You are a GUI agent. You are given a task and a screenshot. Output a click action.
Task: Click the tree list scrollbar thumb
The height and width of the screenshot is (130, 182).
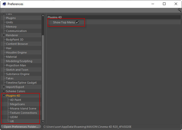click(43, 78)
